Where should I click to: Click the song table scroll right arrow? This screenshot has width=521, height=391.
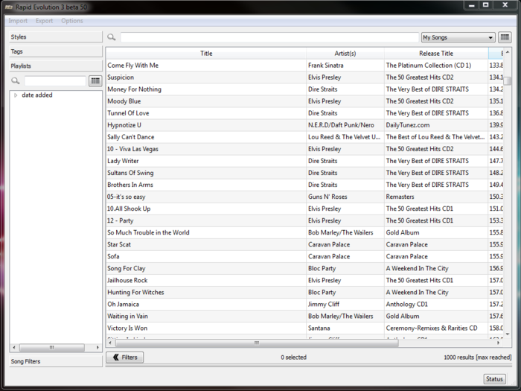498,343
